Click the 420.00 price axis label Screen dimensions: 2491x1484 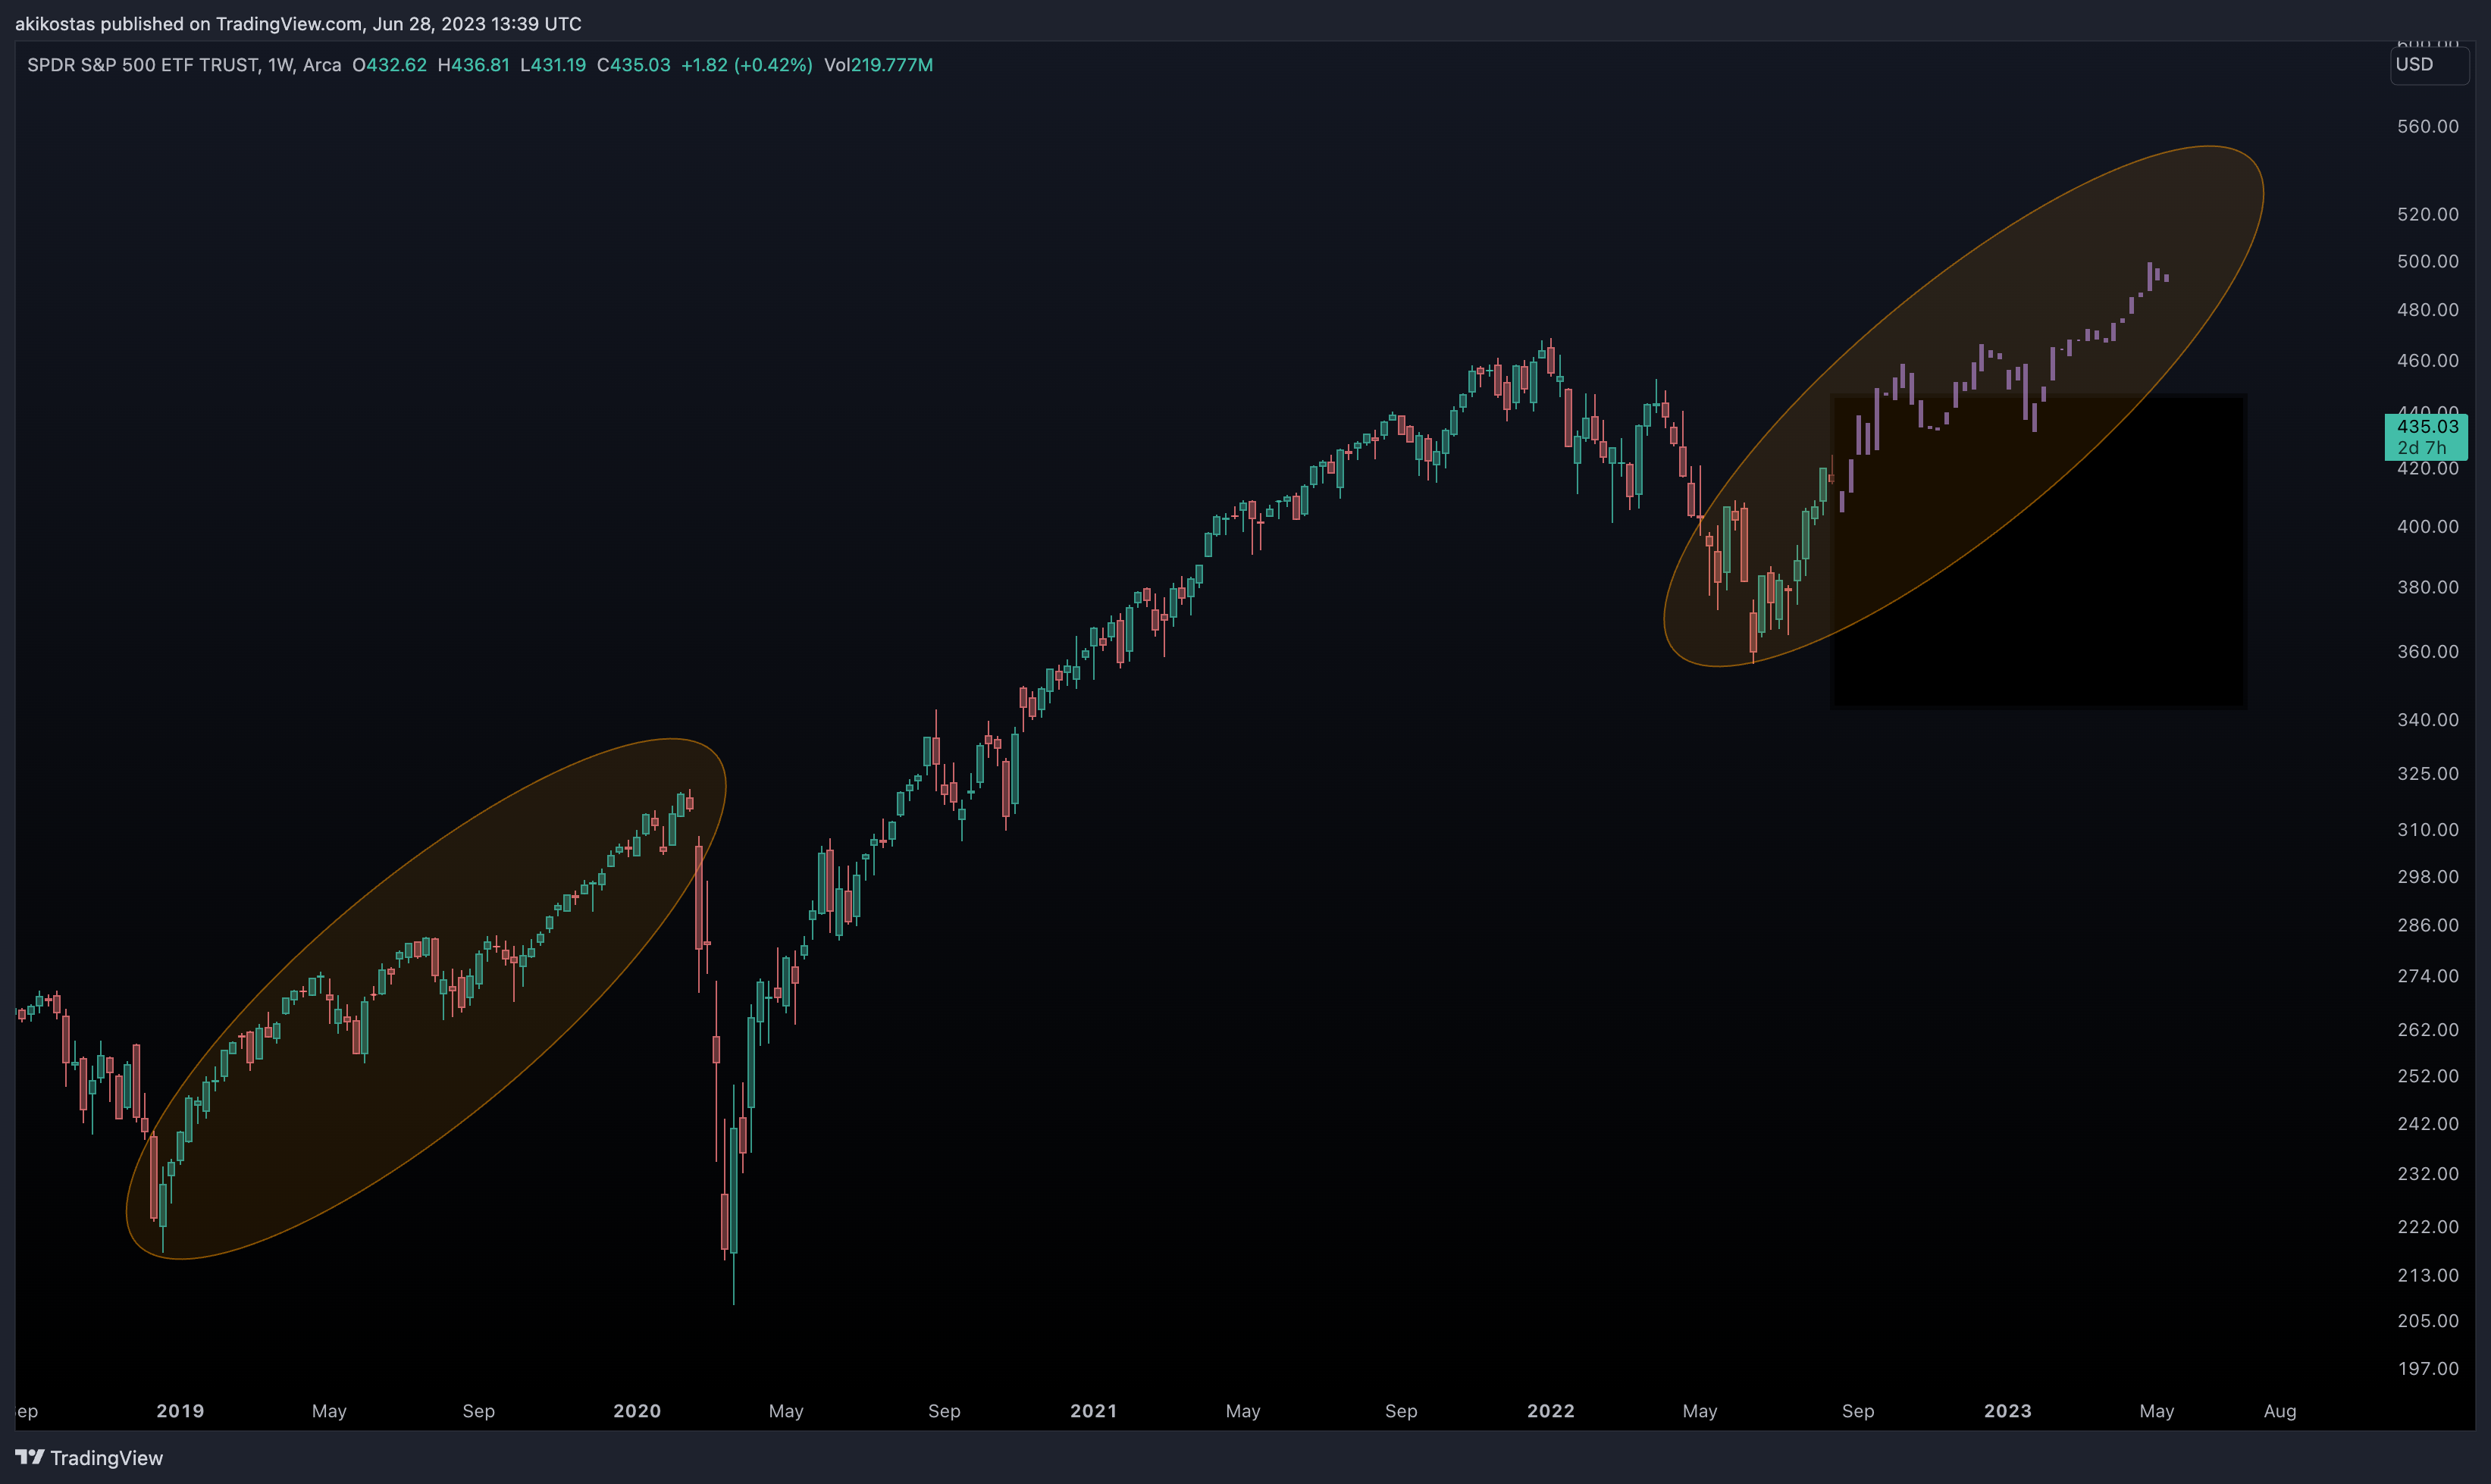[2427, 468]
